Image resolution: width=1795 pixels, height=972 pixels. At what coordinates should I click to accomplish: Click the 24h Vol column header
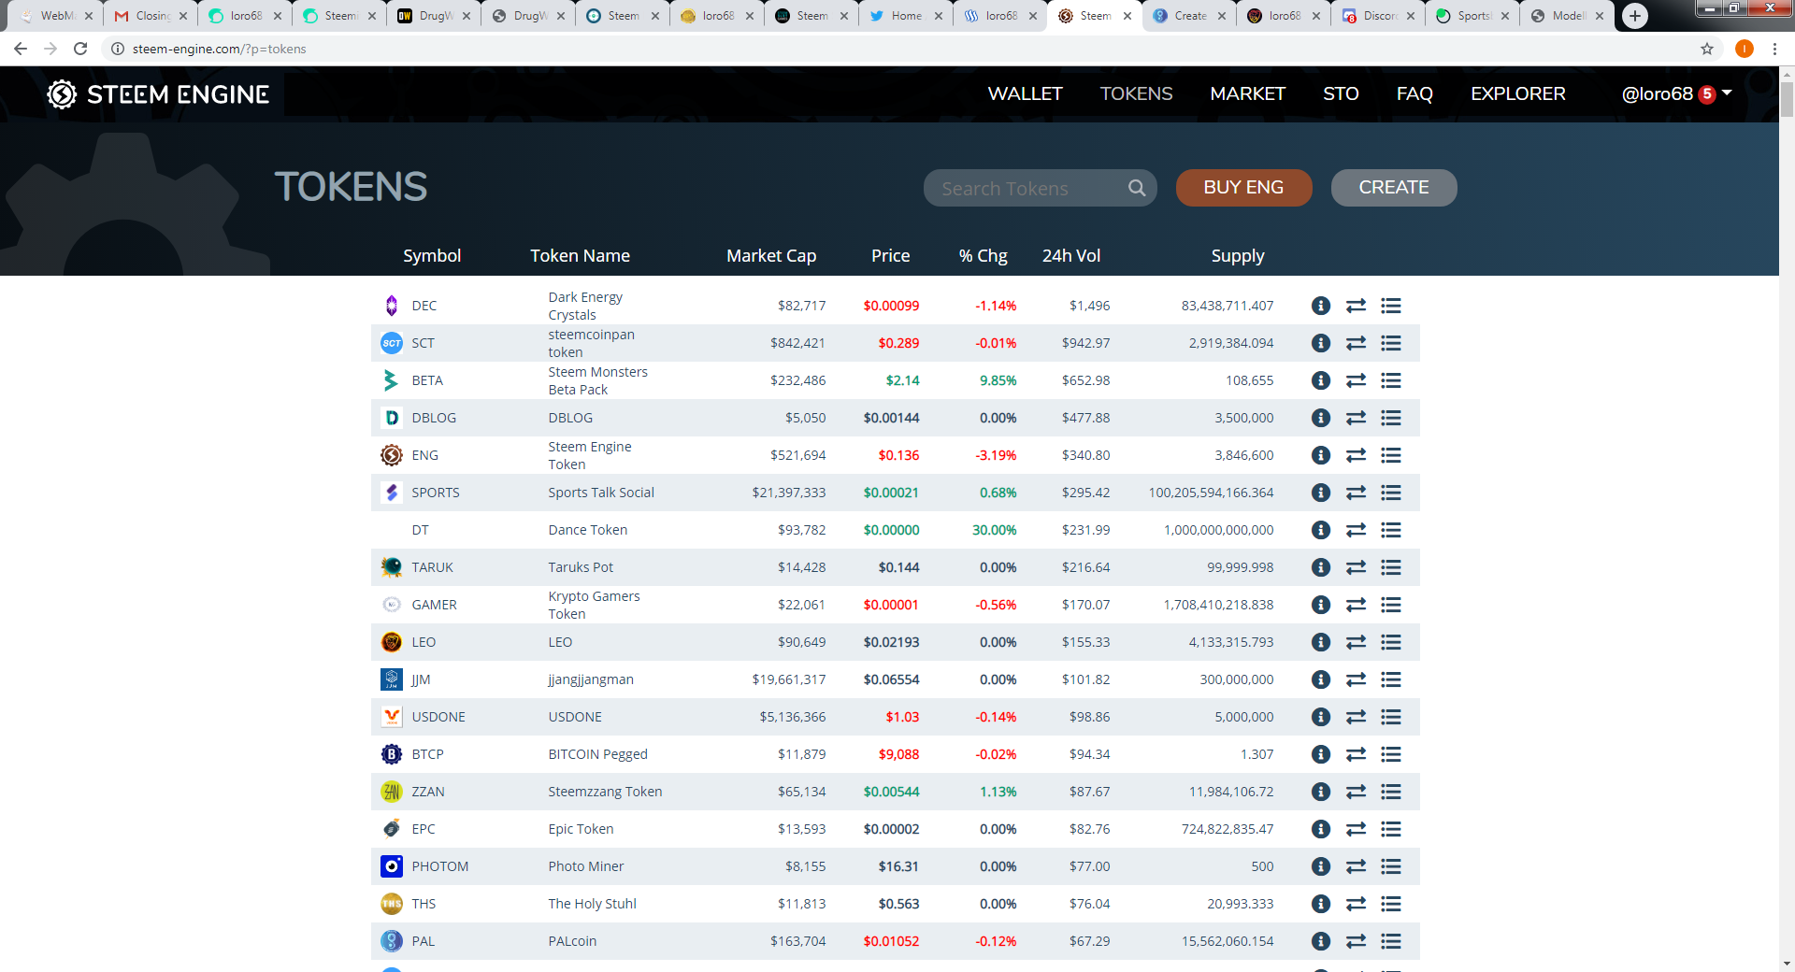[1071, 255]
